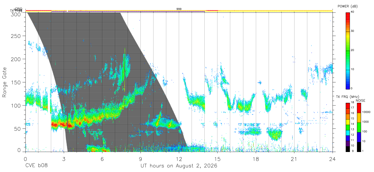Screen dimensions: 374x172
Task: Select the red swatch on NOISE legend
Action: coord(359,108)
